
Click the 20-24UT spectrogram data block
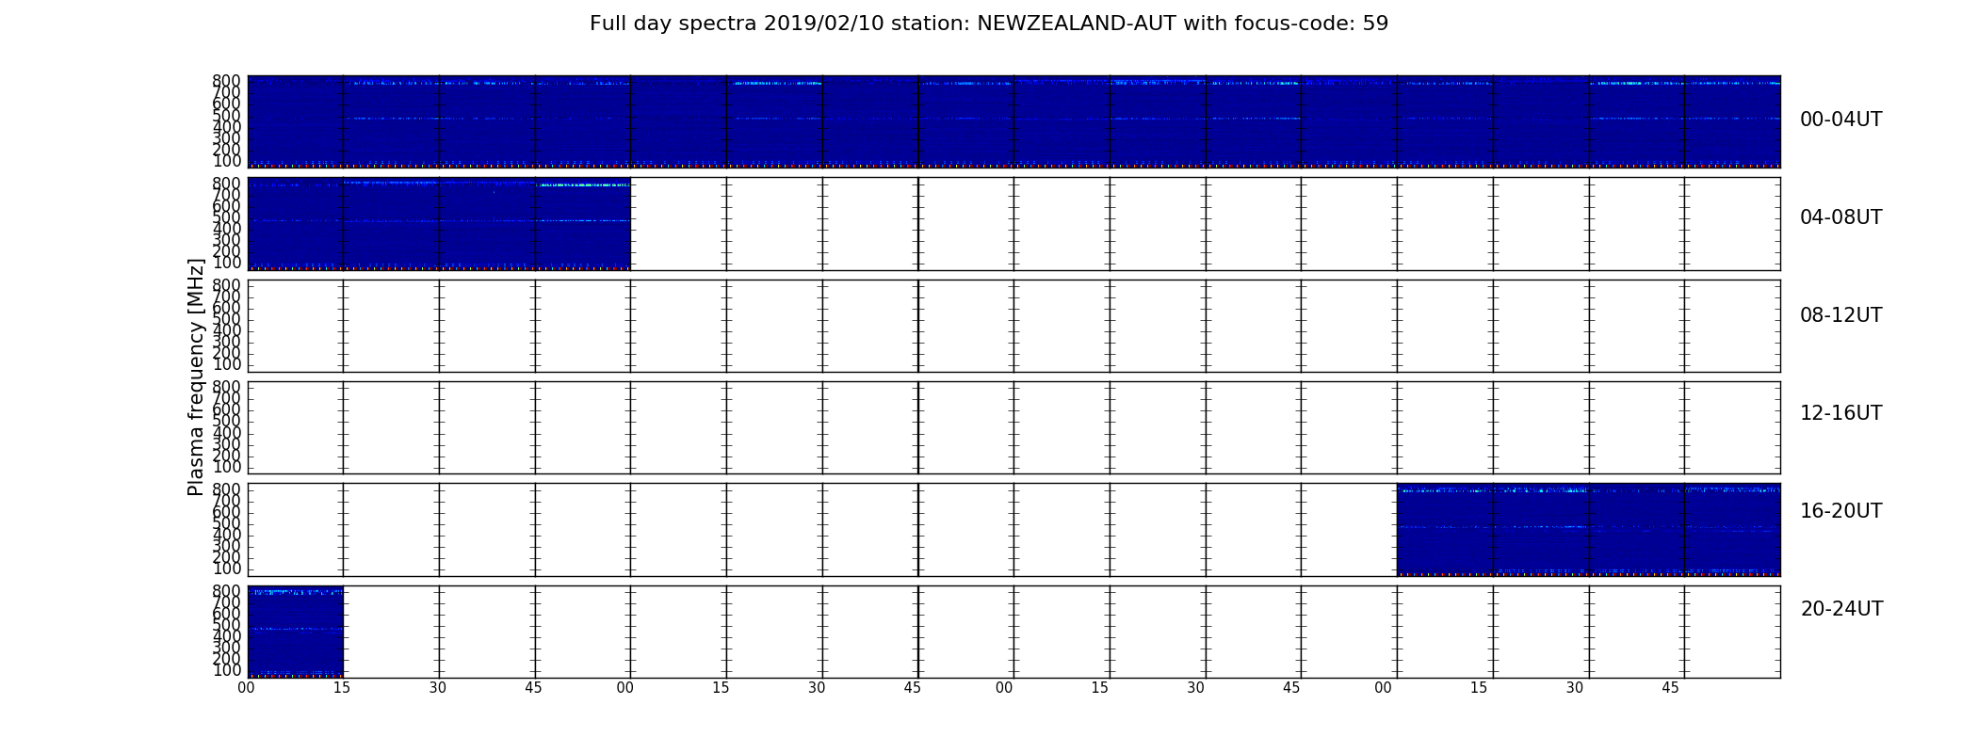(295, 632)
